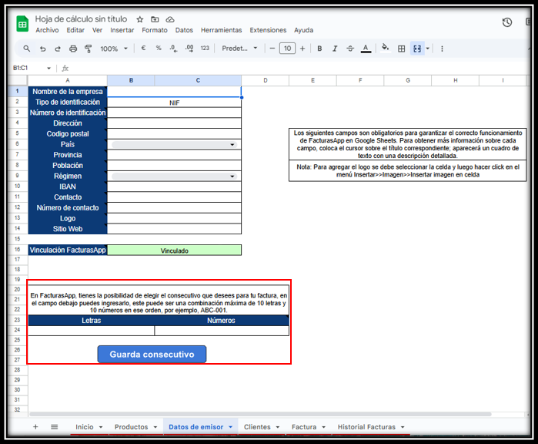Add a new sheet with plus icon

[x=35, y=426]
